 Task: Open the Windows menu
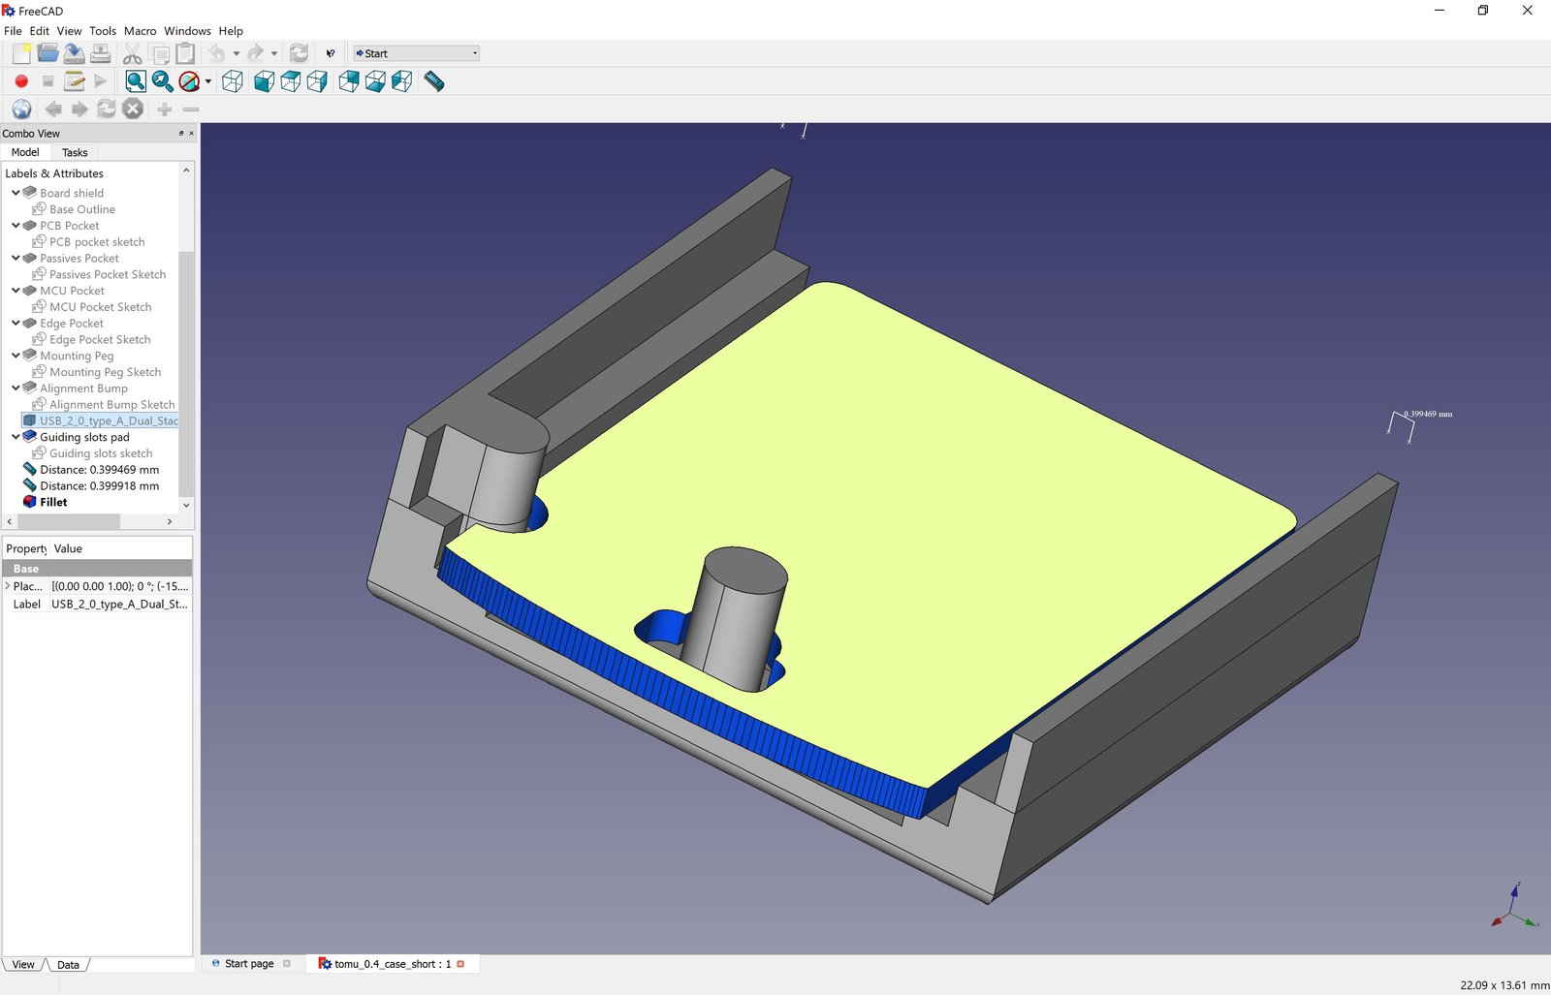coord(187,31)
